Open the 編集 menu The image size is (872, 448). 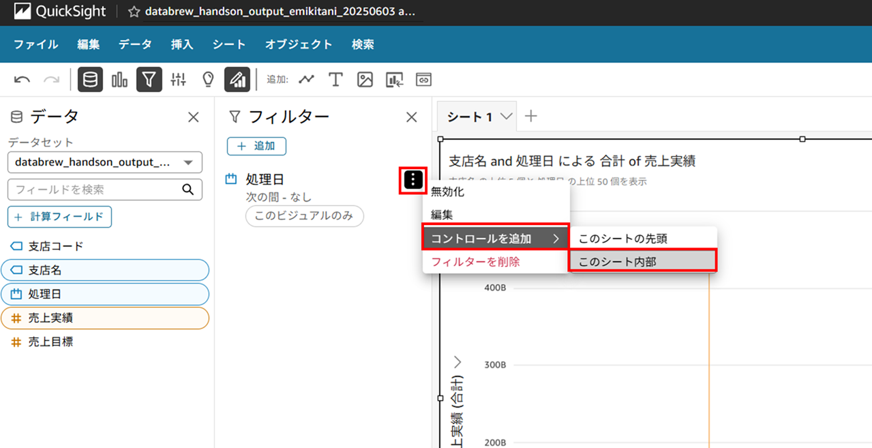(89, 44)
